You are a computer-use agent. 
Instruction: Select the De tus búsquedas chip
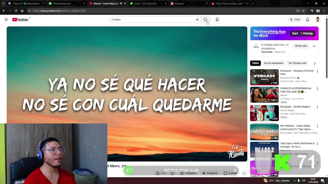(274, 63)
